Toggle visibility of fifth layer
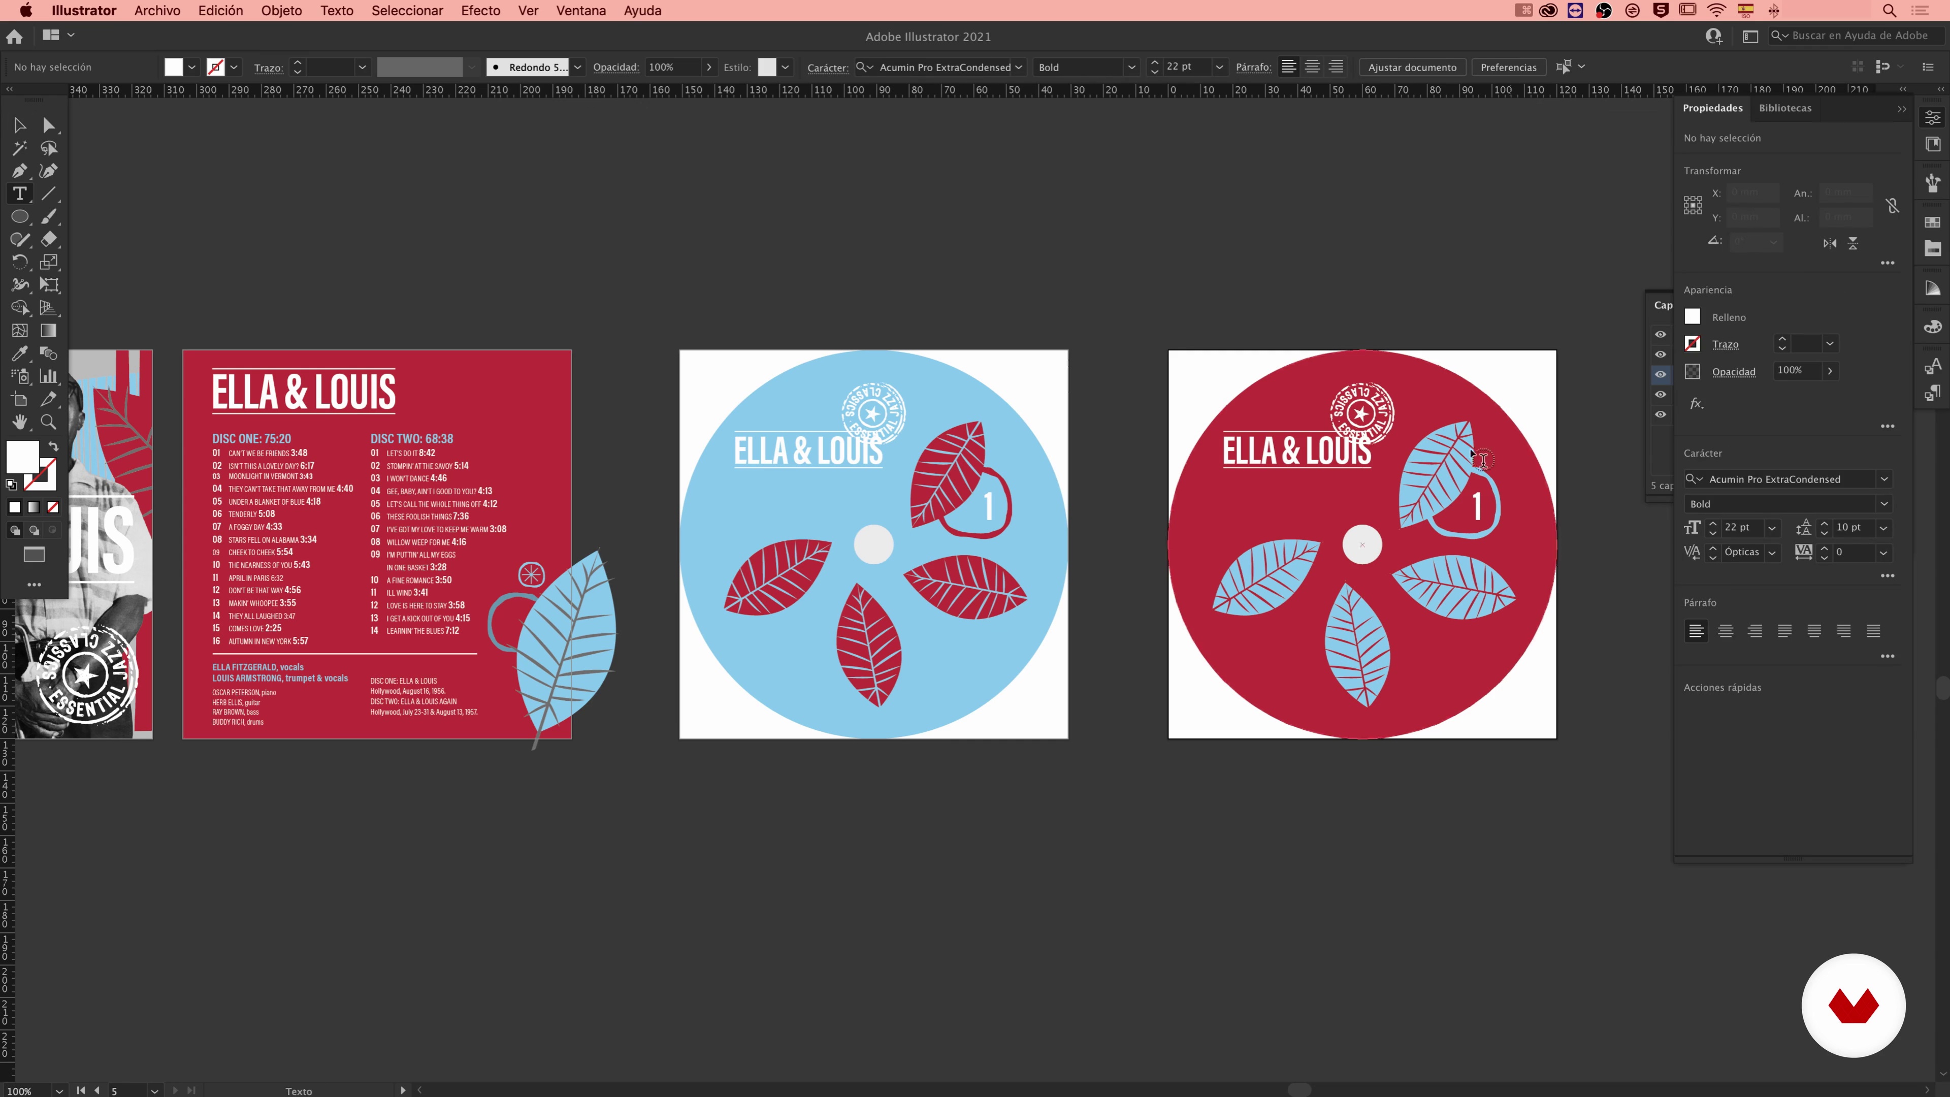This screenshot has height=1097, width=1950. [x=1660, y=414]
